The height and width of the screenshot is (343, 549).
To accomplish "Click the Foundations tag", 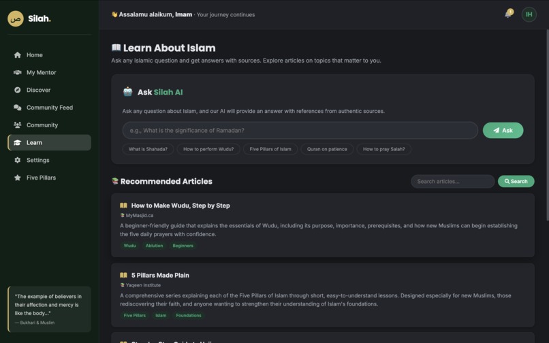I will click(x=189, y=315).
